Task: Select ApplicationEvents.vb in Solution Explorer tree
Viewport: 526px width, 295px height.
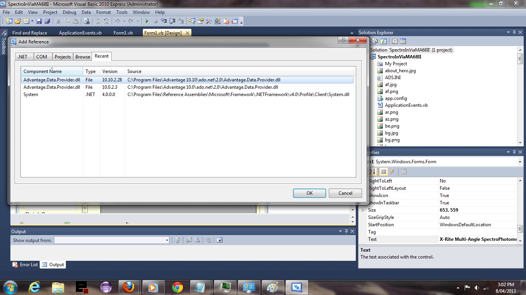Action: [x=406, y=105]
